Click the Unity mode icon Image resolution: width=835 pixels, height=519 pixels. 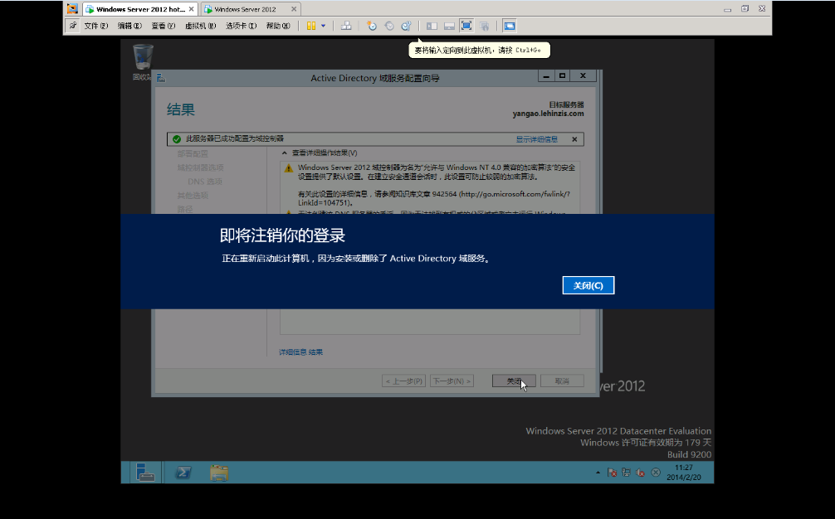(484, 26)
